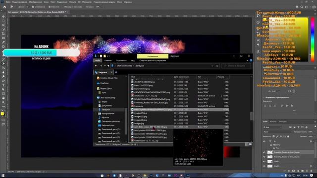Switch to the Каналы tab
The image size is (317, 178).
click(x=273, y=122)
